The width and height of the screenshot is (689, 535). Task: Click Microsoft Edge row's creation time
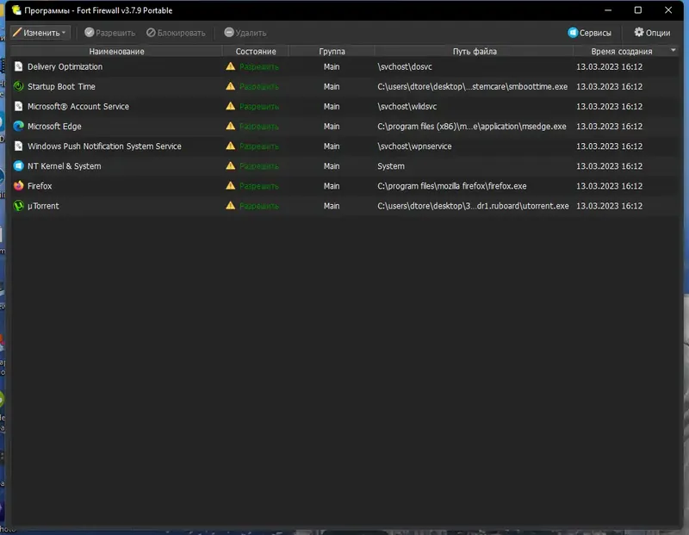[x=609, y=127]
